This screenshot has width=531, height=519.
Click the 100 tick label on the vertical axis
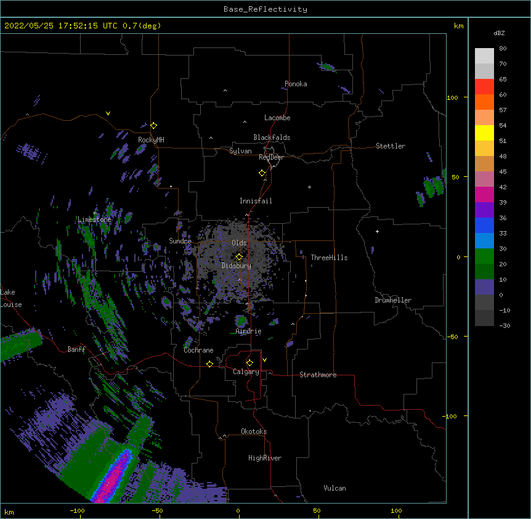click(452, 97)
